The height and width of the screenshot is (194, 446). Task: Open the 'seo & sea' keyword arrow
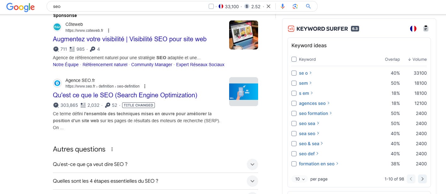pos(322,144)
